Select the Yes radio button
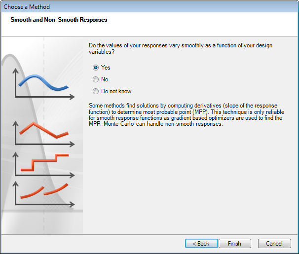Image resolution: width=299 pixels, height=254 pixels. pos(96,68)
